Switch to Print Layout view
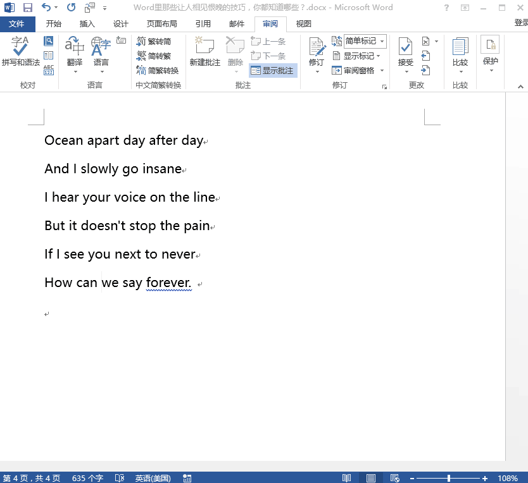This screenshot has width=528, height=483. pyautogui.click(x=371, y=478)
